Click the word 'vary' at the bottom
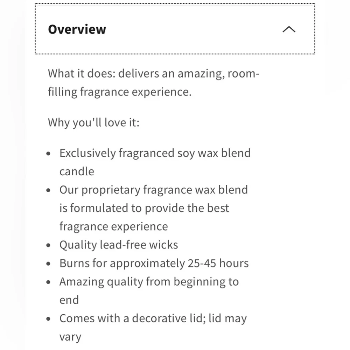Viewport: 350px width, 350px height. tap(70, 337)
